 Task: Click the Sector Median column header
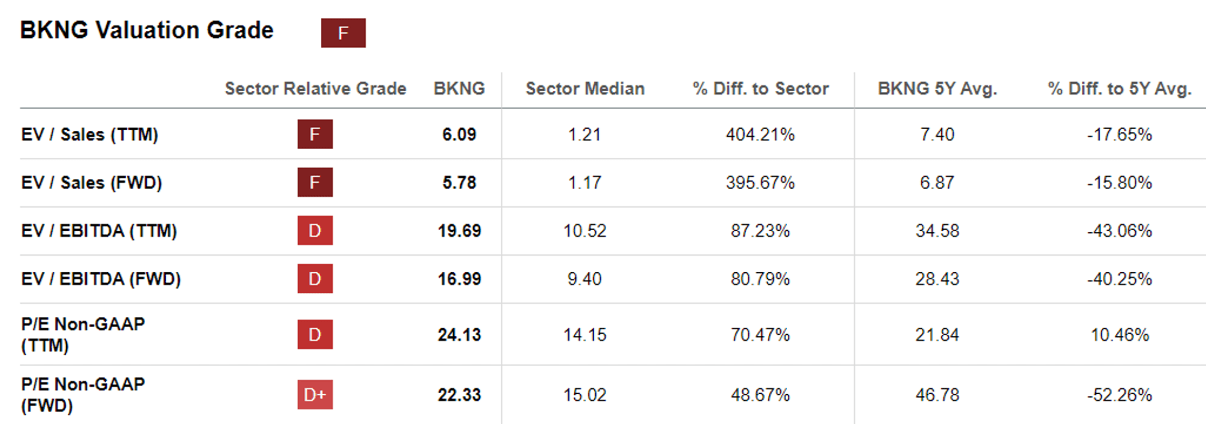tap(585, 89)
